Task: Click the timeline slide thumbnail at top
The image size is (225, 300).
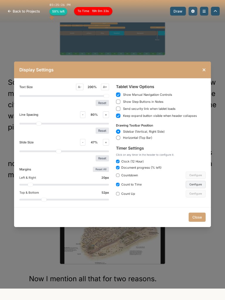Action: tap(113, 39)
